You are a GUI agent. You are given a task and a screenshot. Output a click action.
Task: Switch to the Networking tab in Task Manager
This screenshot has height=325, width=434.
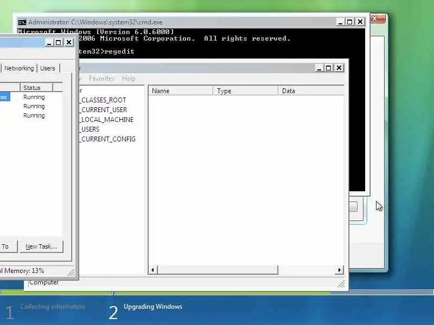pos(19,68)
